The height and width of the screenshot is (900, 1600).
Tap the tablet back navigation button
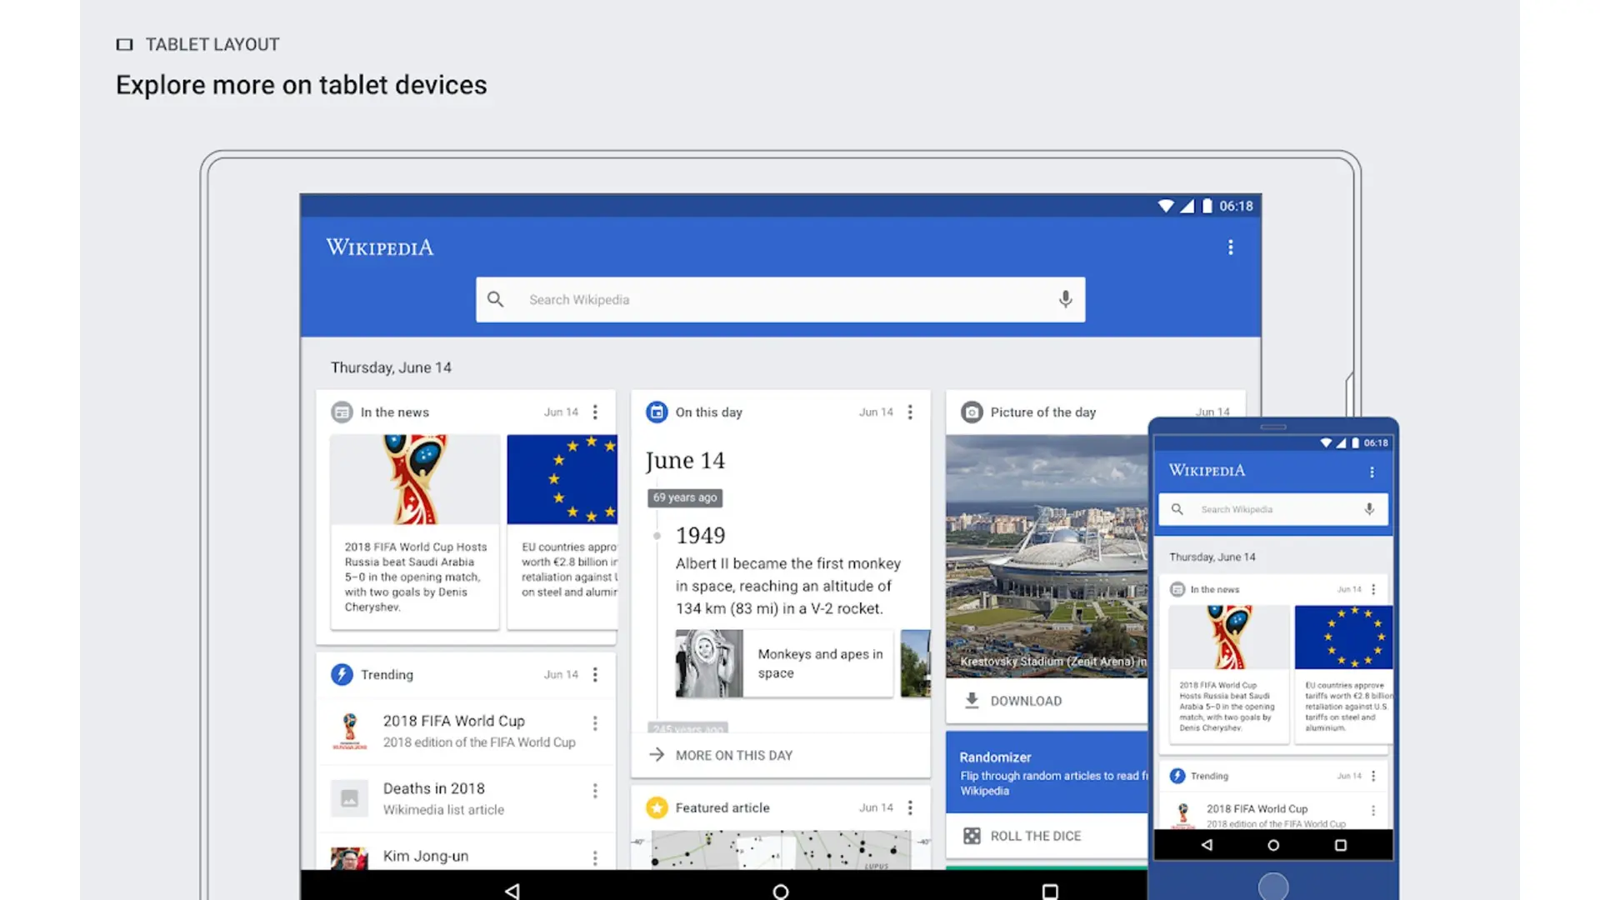click(512, 891)
